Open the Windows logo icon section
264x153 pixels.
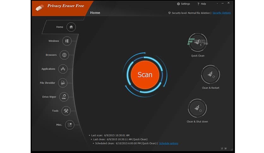(67, 41)
